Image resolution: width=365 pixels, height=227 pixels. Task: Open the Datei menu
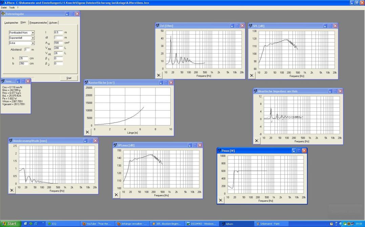pyautogui.click(x=4, y=7)
